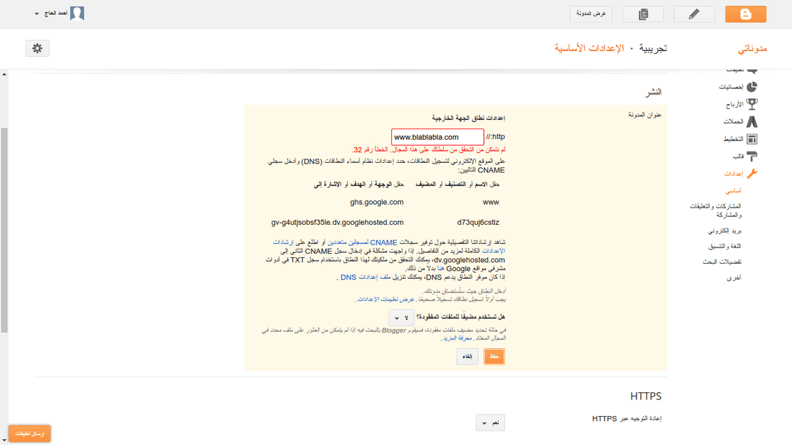Click the orange wrench icon for إعدادات

(753, 173)
